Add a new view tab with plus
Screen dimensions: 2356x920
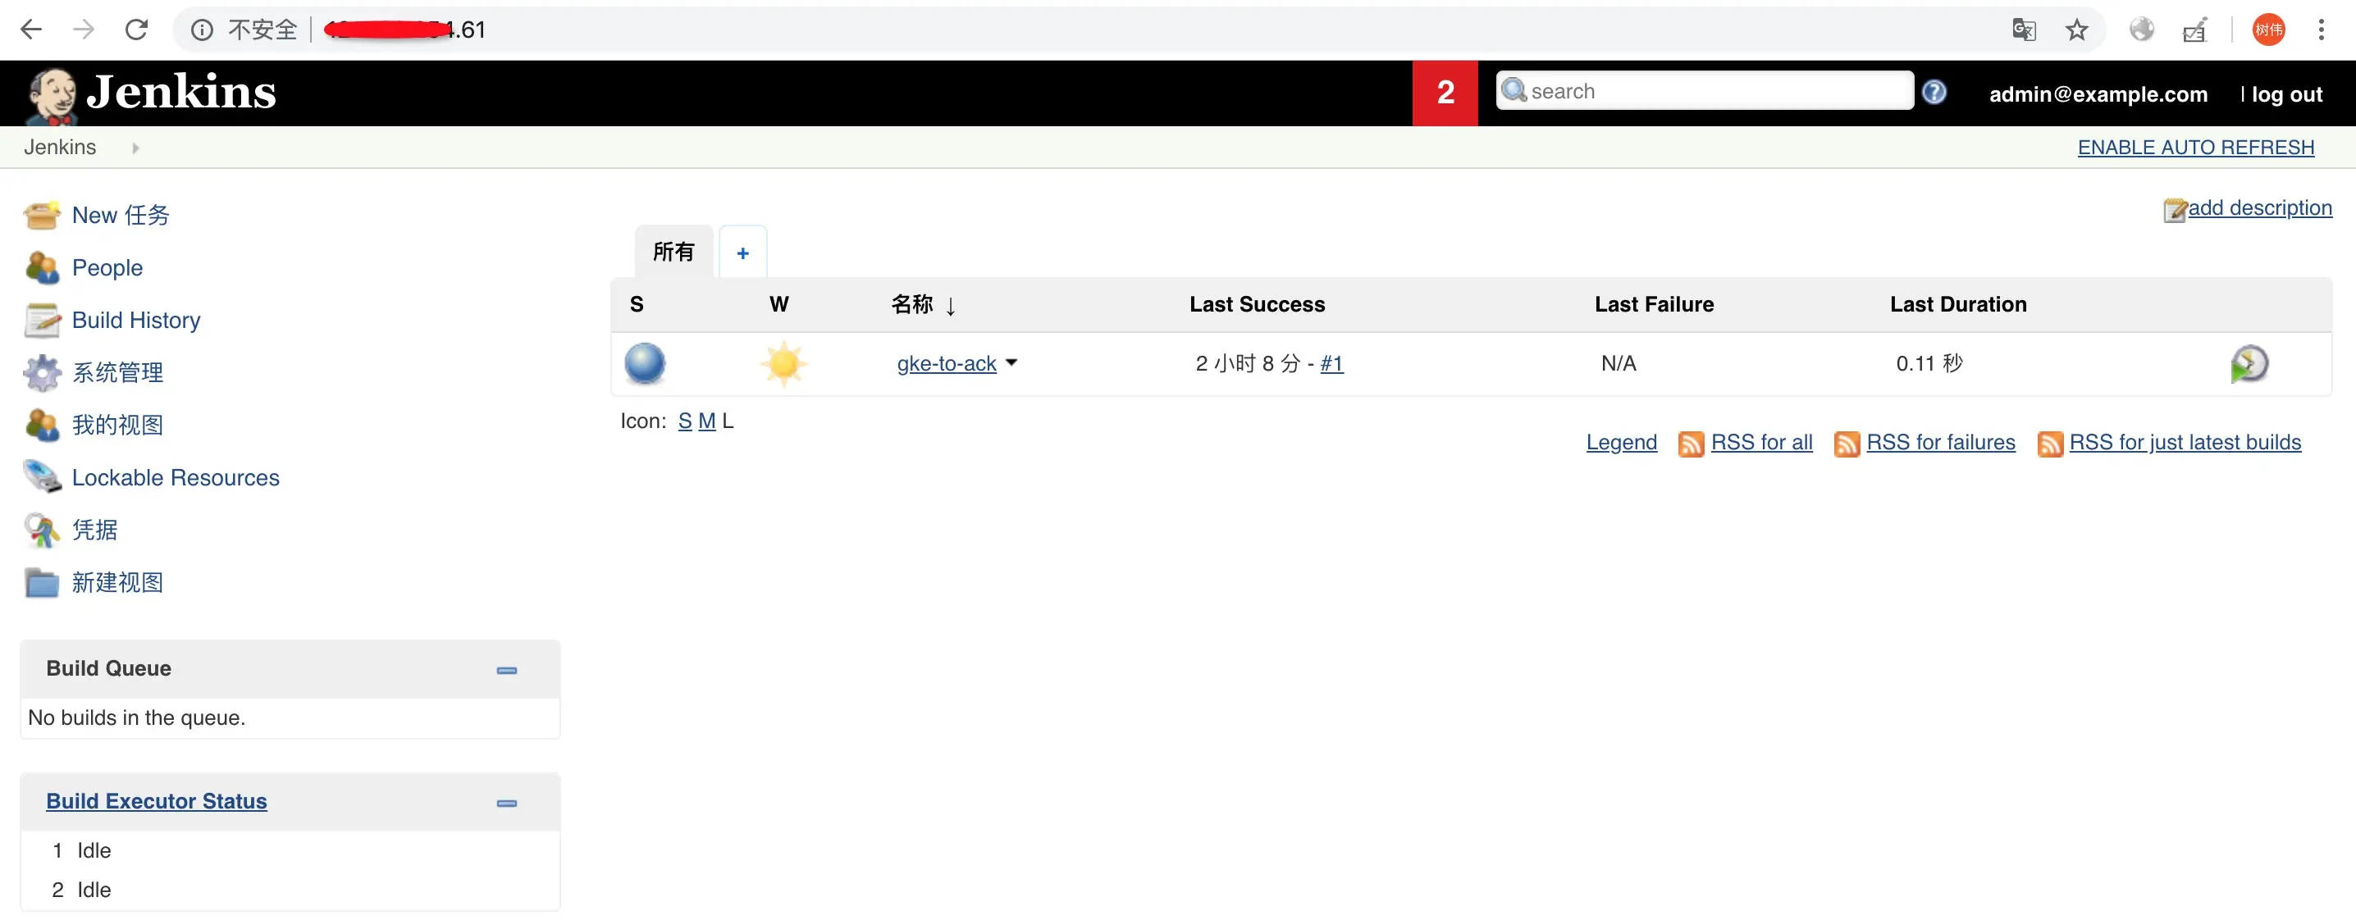[x=742, y=253]
